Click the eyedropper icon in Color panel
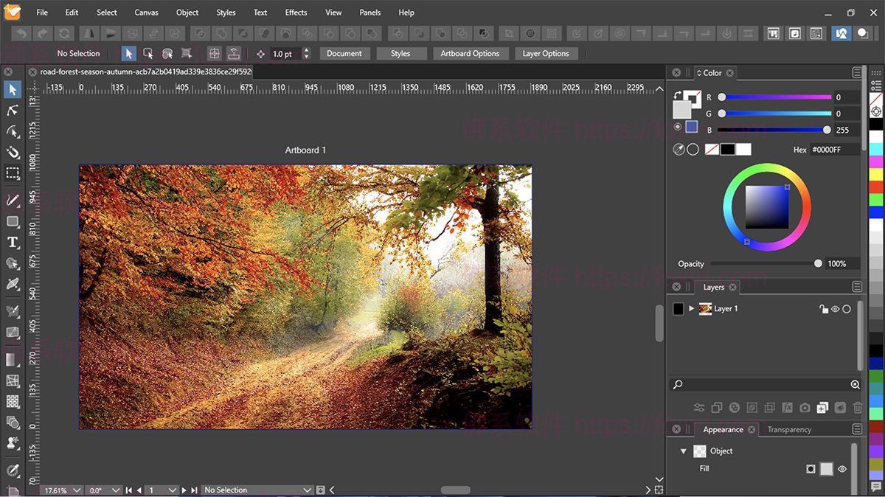Screen dimensions: 885x497 coord(678,150)
